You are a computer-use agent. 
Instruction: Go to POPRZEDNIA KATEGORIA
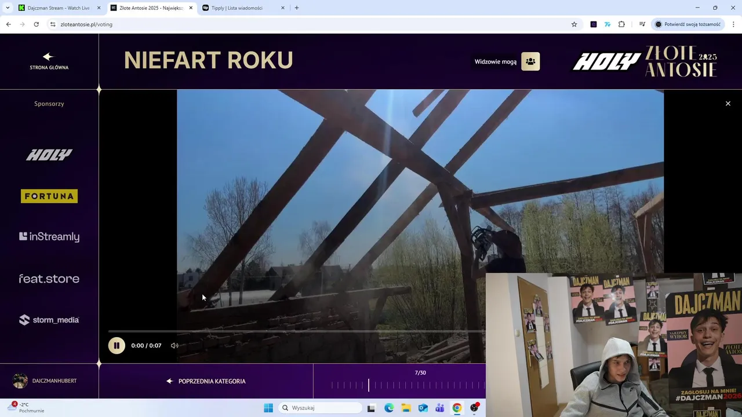206,381
